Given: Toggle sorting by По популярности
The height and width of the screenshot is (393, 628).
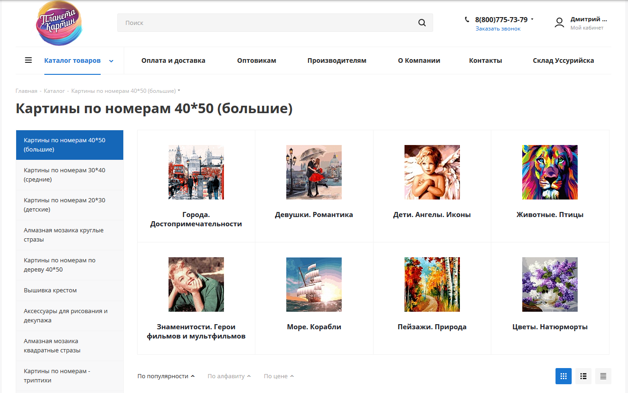Looking at the screenshot, I should coord(166,376).
